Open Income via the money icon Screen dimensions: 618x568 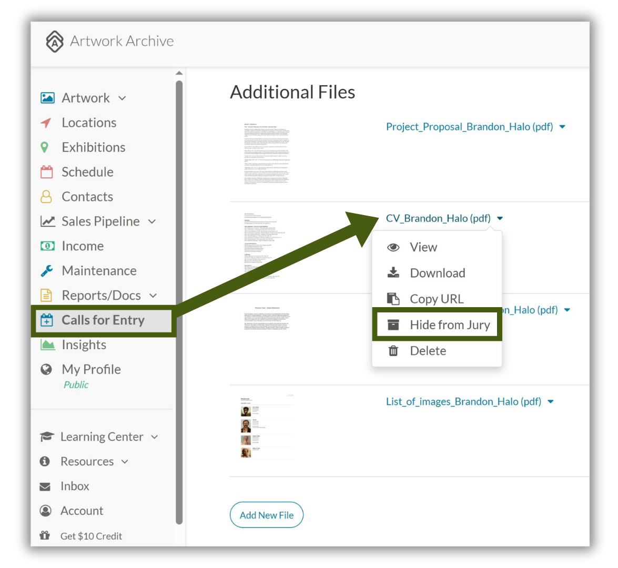click(47, 246)
